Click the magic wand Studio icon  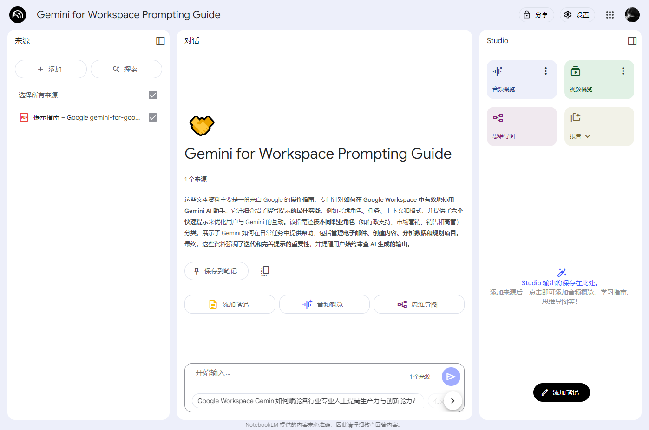click(562, 273)
